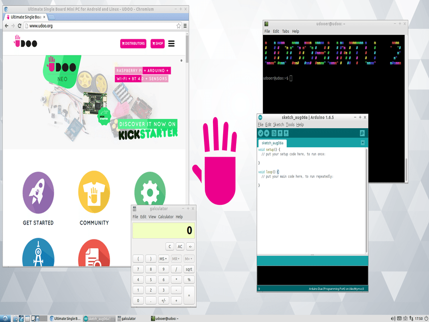The width and height of the screenshot is (429, 322).
Task: Click the red document circle icon on webpage
Action: [x=94, y=253]
